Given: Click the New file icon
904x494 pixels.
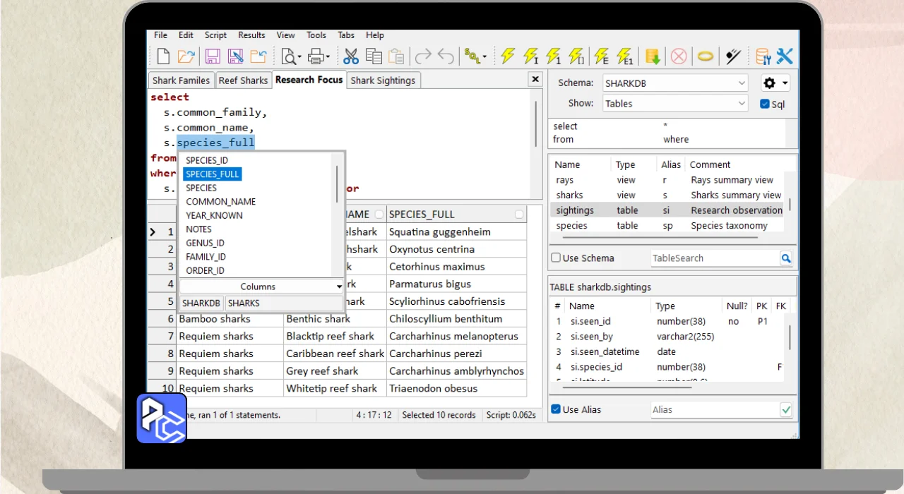Looking at the screenshot, I should [x=163, y=56].
